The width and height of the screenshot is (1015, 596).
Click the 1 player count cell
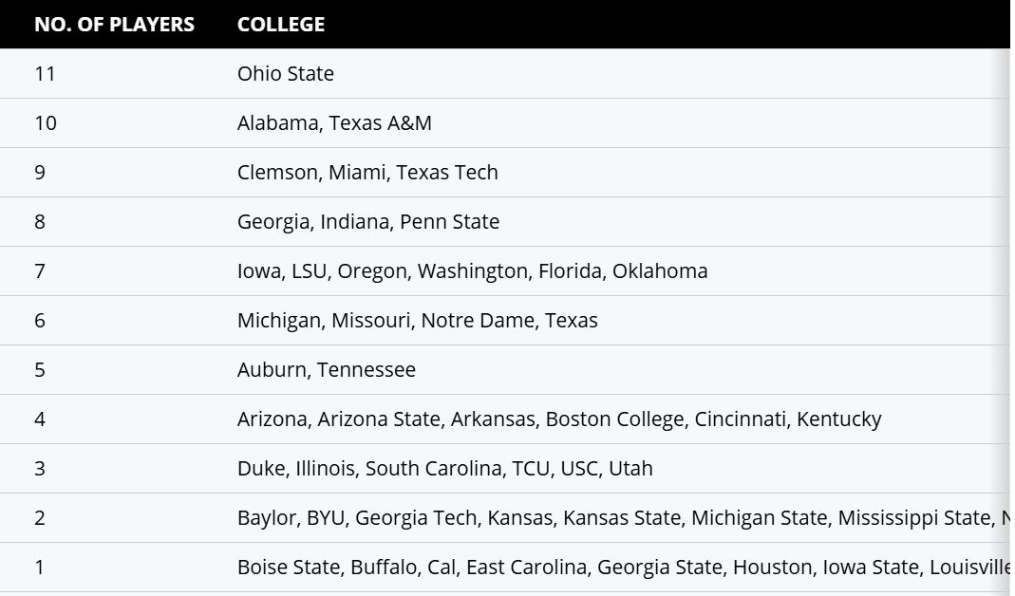coord(40,568)
